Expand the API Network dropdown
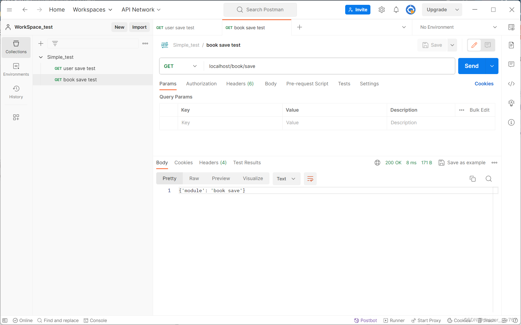This screenshot has width=521, height=325. coord(141,10)
